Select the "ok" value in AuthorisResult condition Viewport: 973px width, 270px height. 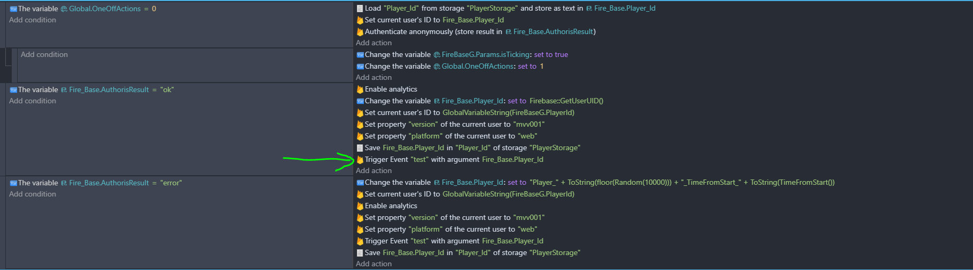tap(167, 90)
